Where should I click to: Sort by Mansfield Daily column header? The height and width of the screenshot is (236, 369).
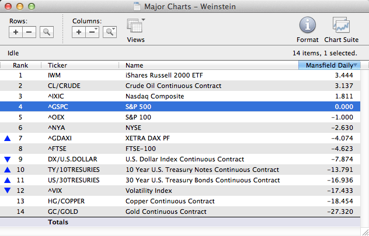tap(329, 65)
